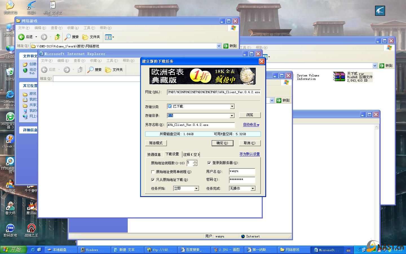Open 鲁大师 desktop icon
Image resolution: width=406 pixels, height=254 pixels.
(10, 208)
